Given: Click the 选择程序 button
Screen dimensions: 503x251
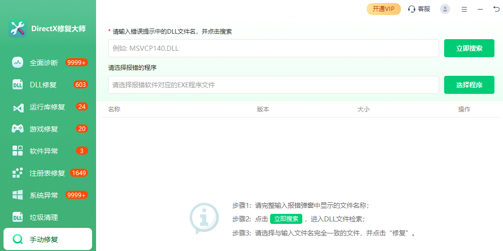Looking at the screenshot, I should point(469,85).
